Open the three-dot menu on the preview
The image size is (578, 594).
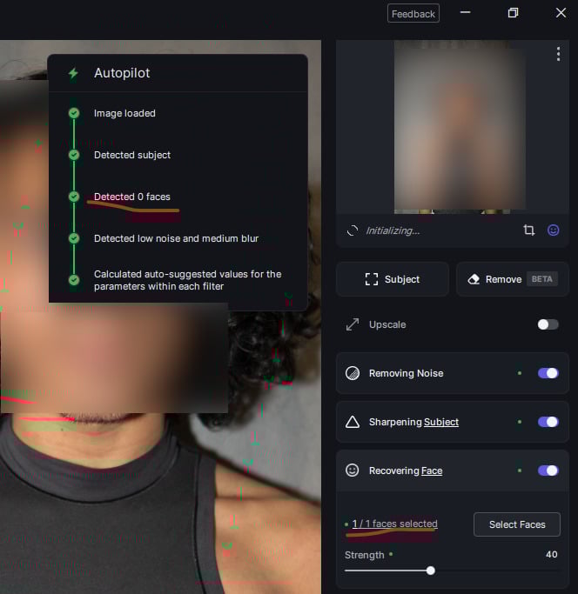click(x=558, y=55)
